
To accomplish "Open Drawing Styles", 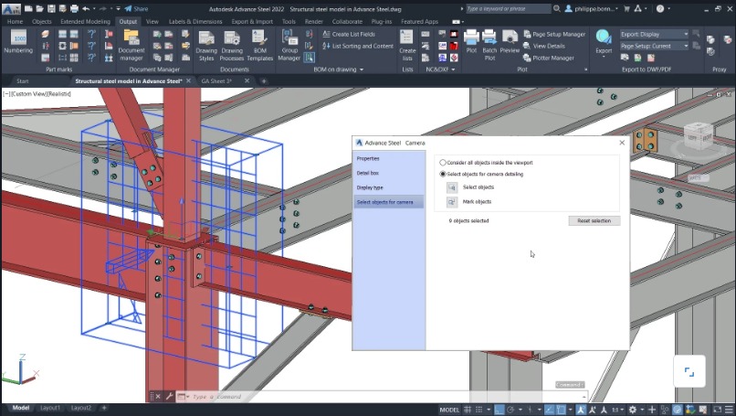I will click(x=206, y=46).
